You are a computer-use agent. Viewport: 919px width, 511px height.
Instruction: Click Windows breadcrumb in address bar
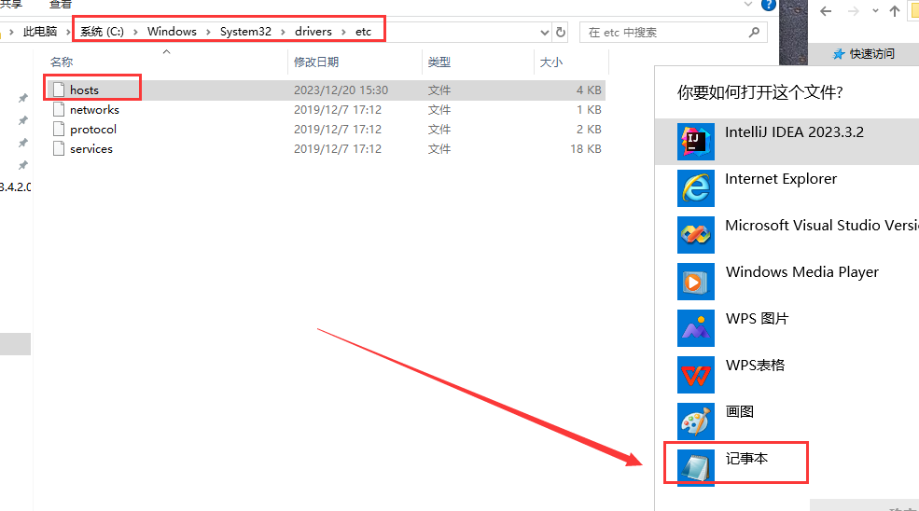[x=172, y=32]
